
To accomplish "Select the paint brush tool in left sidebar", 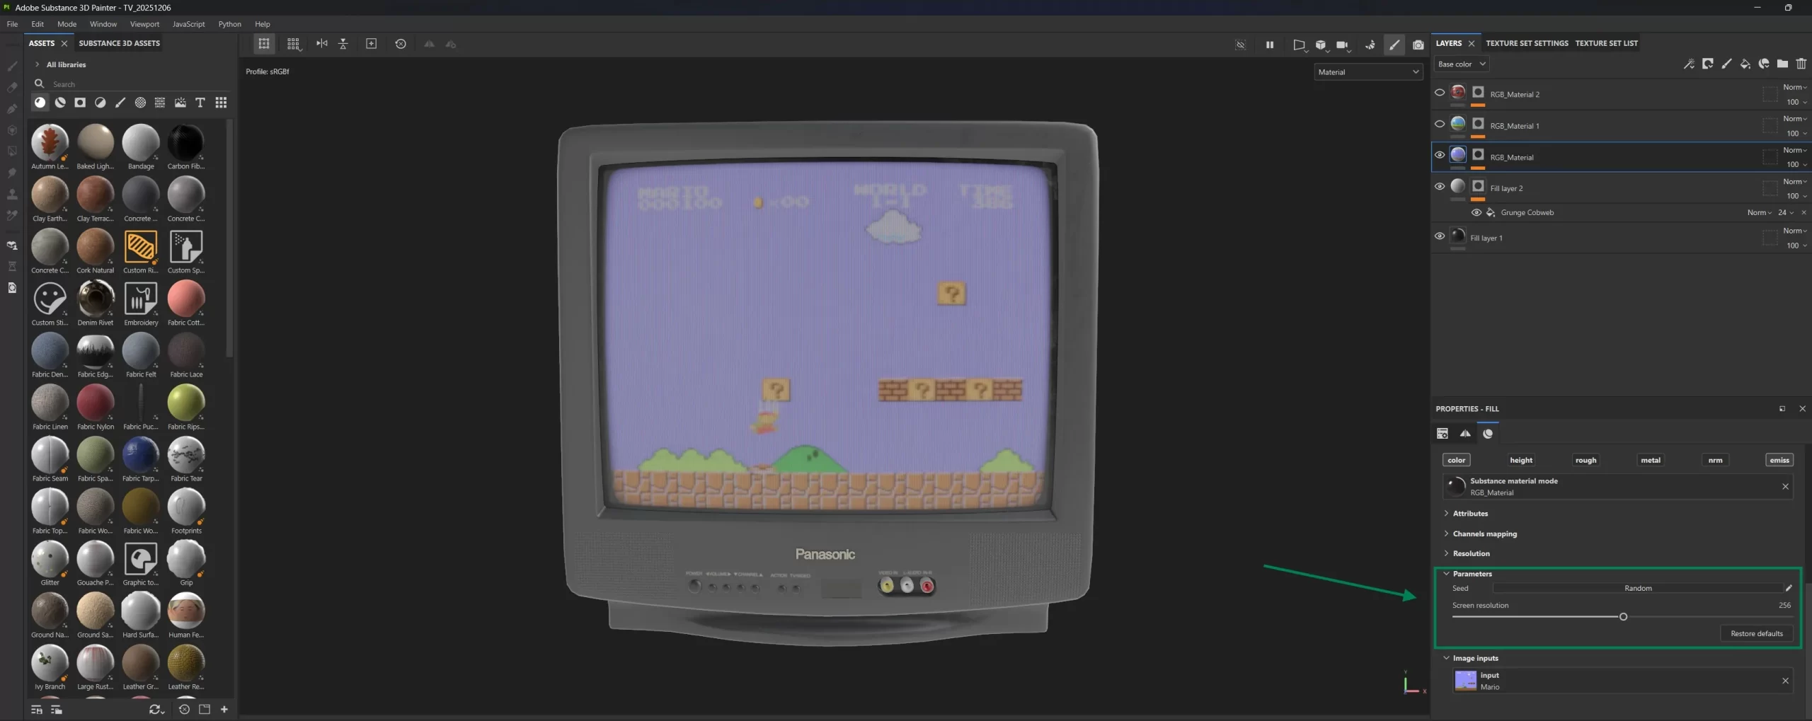I will tap(12, 66).
